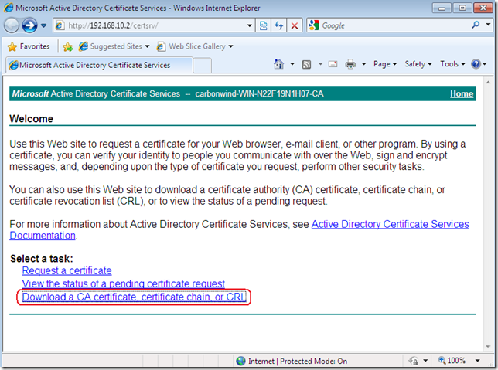The height and width of the screenshot is (370, 498).
Task: Open the Safety menu
Action: pyautogui.click(x=418, y=64)
